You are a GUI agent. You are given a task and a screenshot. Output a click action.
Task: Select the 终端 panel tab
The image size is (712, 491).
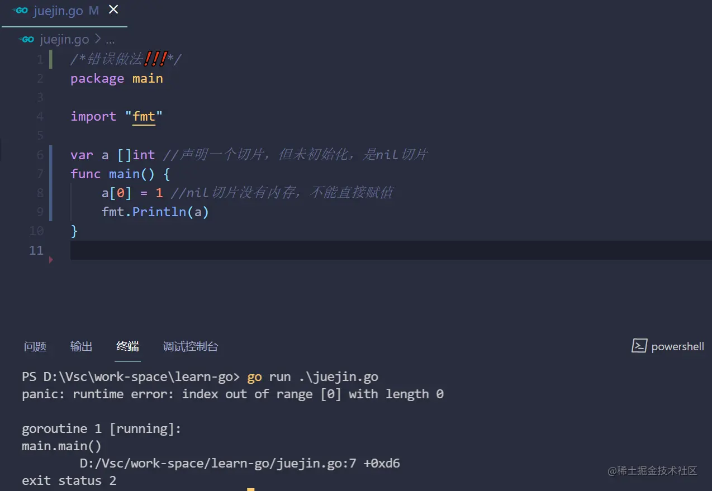[127, 346]
